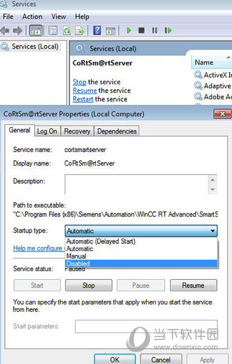Open the Help menu
The height and width of the screenshot is (364, 232).
click(82, 17)
